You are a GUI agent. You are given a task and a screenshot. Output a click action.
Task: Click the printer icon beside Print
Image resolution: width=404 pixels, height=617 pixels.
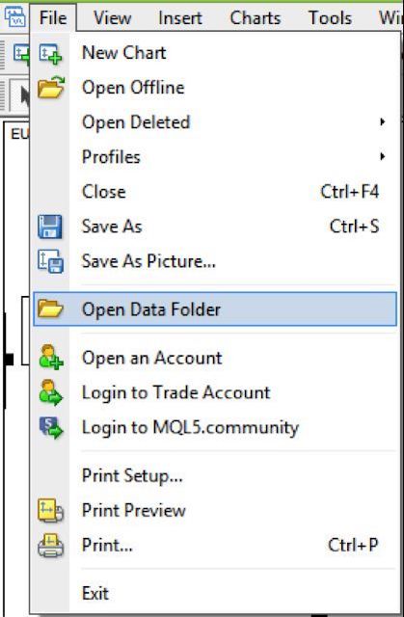click(50, 546)
